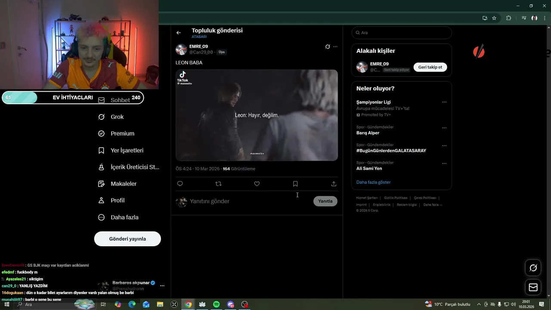Launch Microsoft Edge from the taskbar
Screen dimensions: 551x310
[132, 304]
